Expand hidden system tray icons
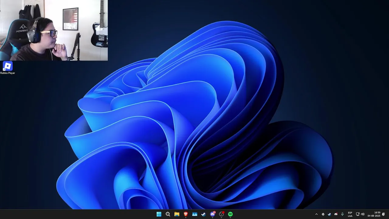Viewport: 389px width, 219px height. 316,214
